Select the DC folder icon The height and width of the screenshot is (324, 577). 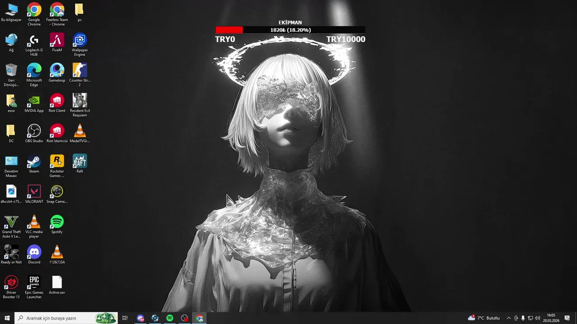click(x=11, y=134)
